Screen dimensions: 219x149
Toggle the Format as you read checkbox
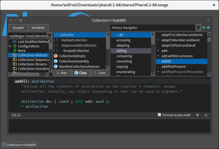(x=159, y=115)
